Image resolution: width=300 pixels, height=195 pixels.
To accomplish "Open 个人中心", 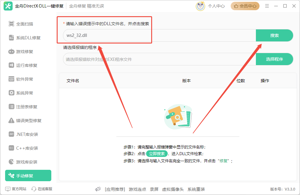I will [216, 6].
